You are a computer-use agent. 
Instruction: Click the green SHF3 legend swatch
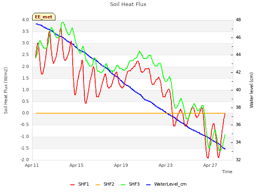123,185
